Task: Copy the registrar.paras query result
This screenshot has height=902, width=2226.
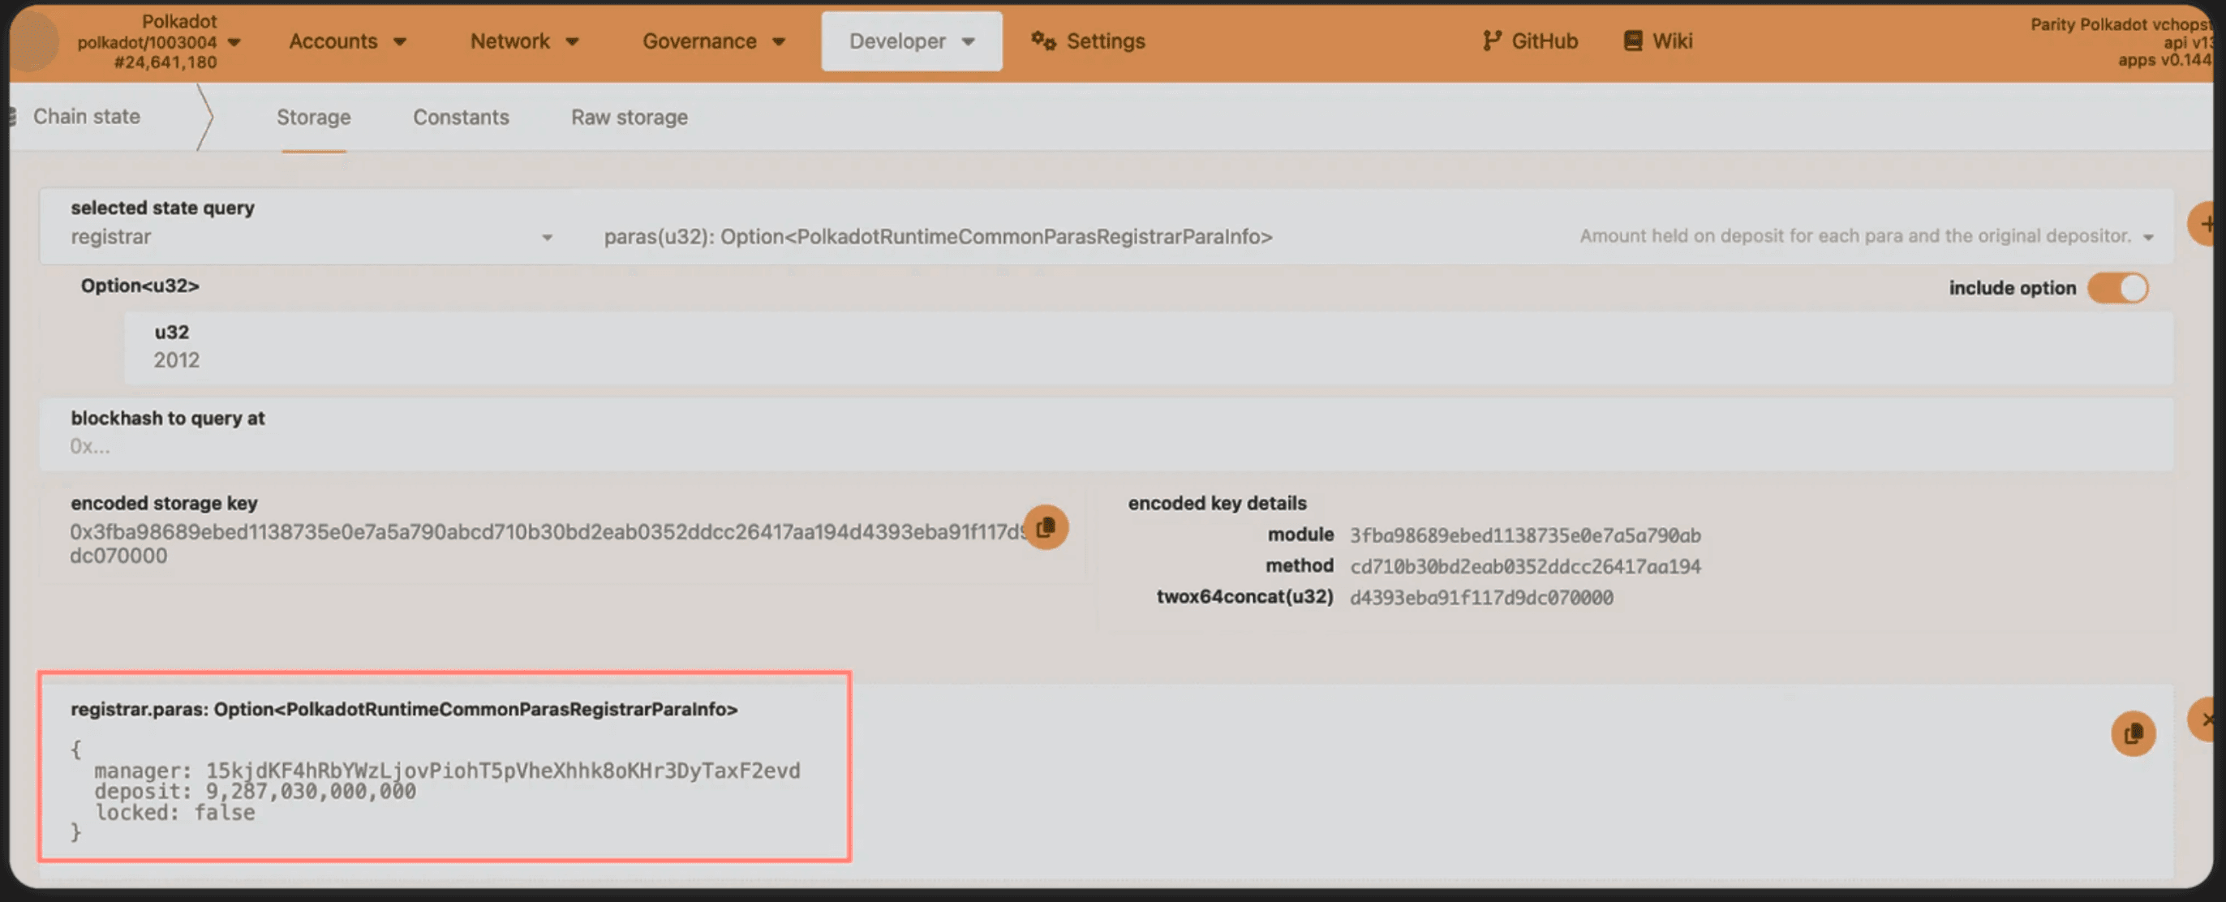Action: tap(2132, 733)
